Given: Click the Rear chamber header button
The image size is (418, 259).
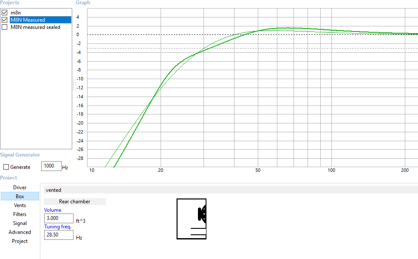Looking at the screenshot, I should [x=74, y=202].
